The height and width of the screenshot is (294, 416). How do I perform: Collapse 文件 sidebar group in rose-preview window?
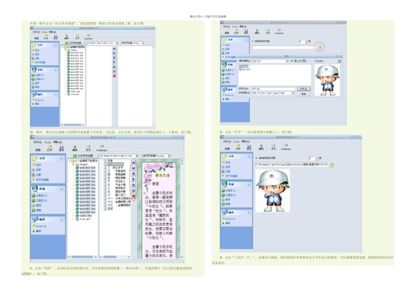click(62, 158)
